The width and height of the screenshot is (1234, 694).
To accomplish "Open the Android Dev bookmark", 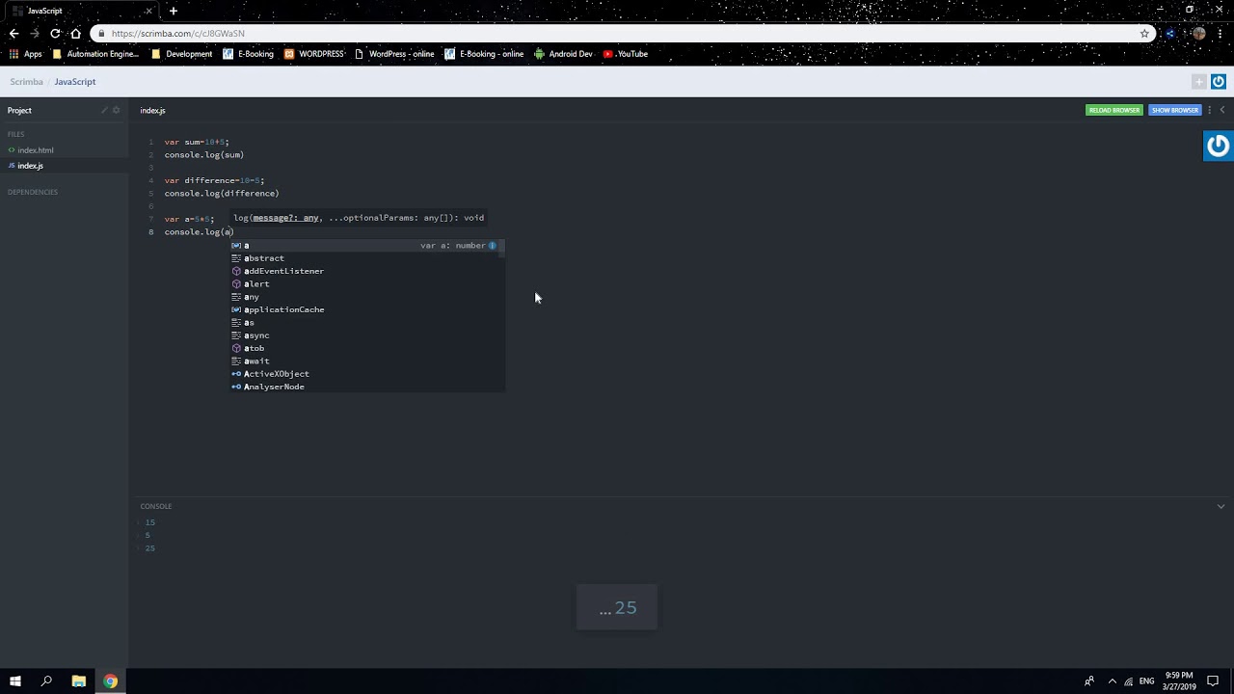I will coord(563,54).
